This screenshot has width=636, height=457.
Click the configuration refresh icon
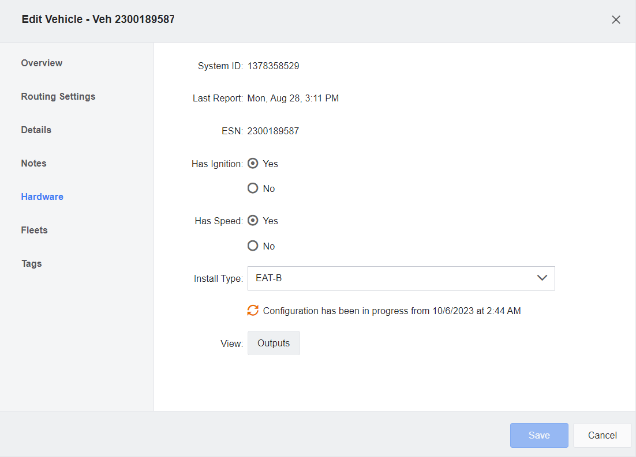[252, 311]
